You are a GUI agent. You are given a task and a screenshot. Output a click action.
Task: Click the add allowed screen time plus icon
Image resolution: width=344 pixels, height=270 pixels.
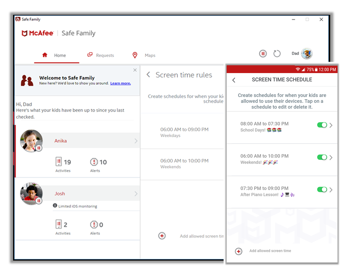click(x=239, y=251)
